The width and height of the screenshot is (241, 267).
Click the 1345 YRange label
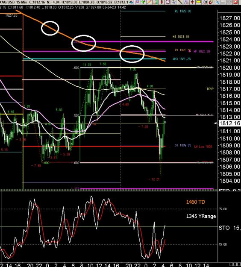(201, 216)
